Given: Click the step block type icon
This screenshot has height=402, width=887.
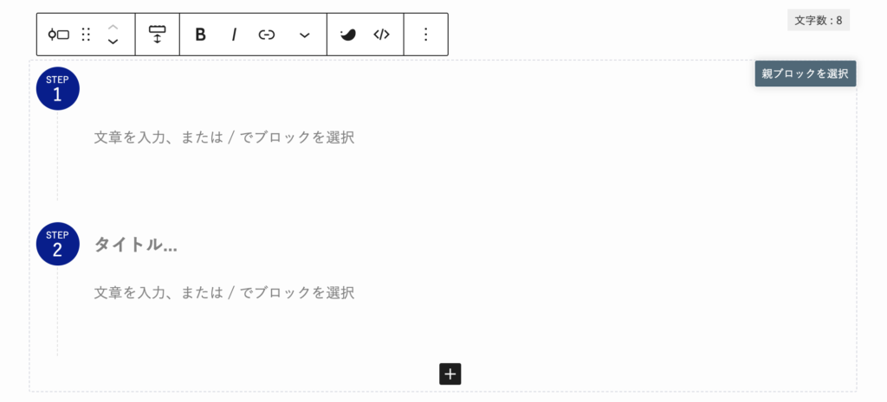Looking at the screenshot, I should (59, 35).
